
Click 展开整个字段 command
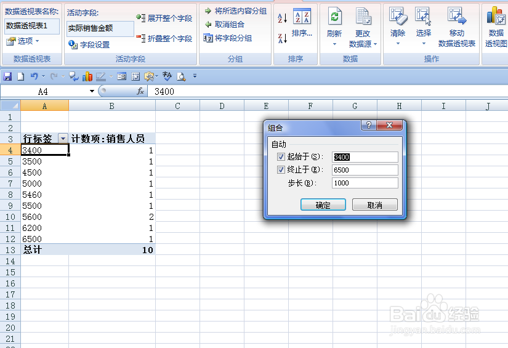[164, 18]
